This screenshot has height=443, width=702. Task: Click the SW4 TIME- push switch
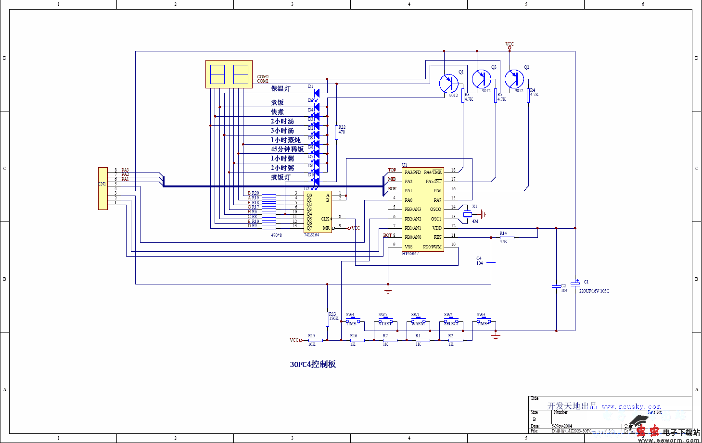click(x=353, y=320)
